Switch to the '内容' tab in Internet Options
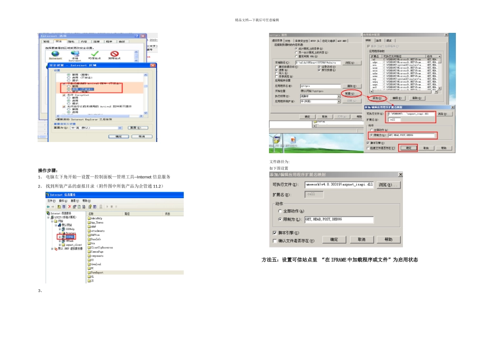Image resolution: width=503 pixels, height=356 pixels. click(84, 41)
